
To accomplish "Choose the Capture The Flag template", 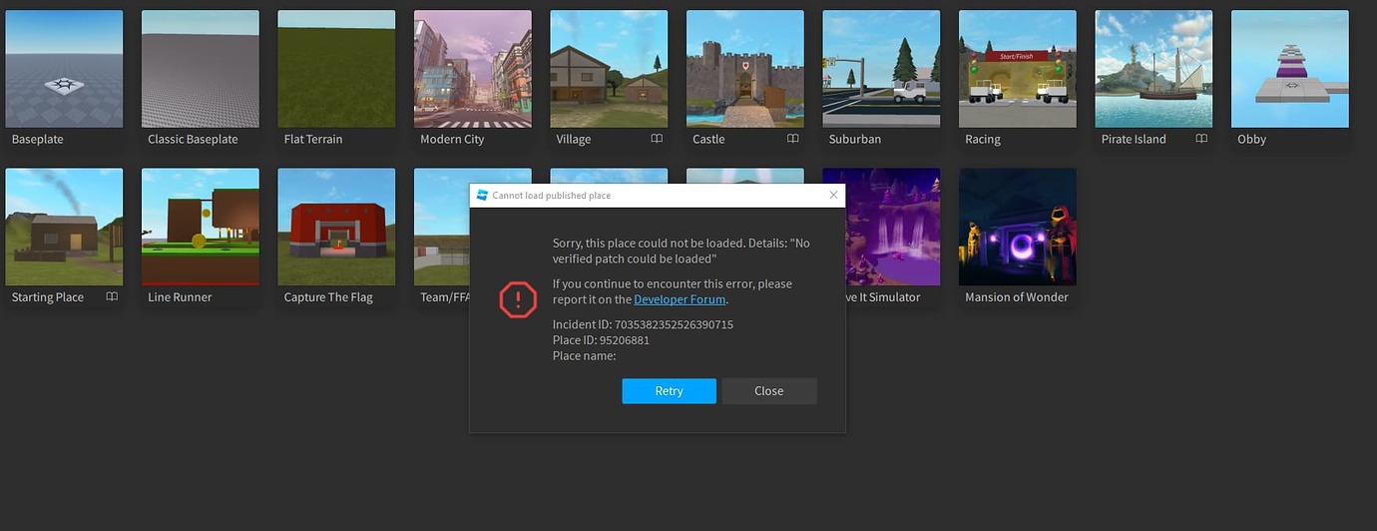I will [336, 227].
